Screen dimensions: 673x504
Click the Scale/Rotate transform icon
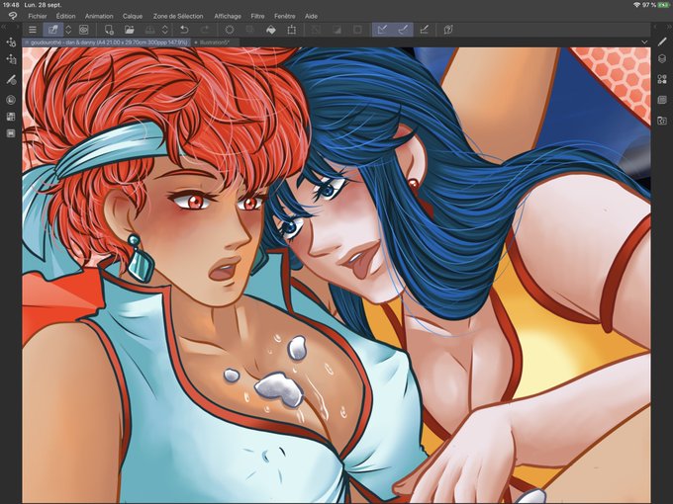(x=291, y=30)
